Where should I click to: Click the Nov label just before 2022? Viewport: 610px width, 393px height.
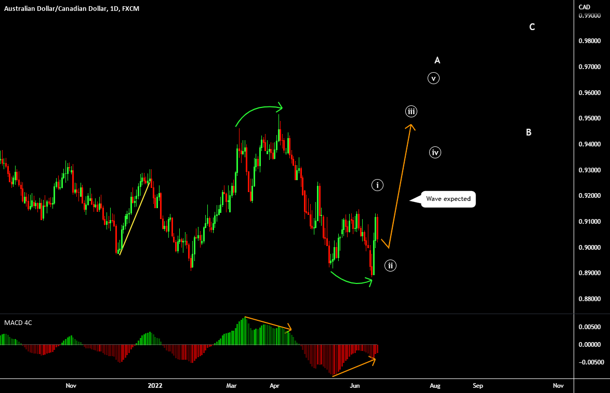[71, 386]
